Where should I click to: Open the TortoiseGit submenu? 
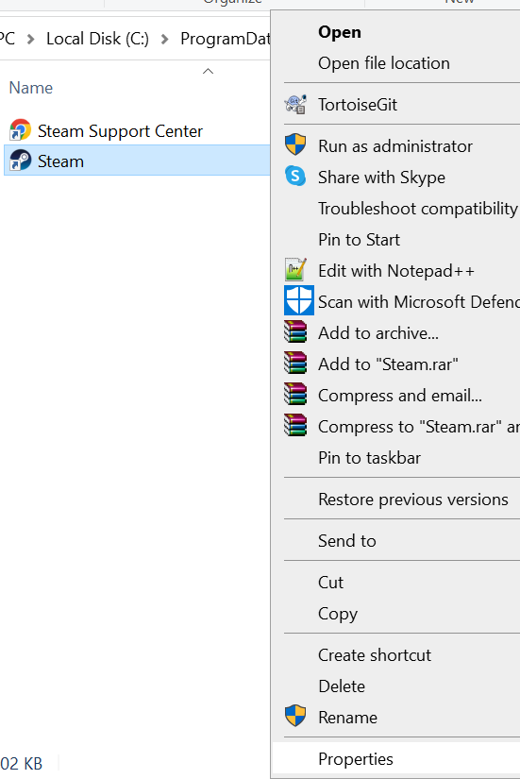(358, 105)
